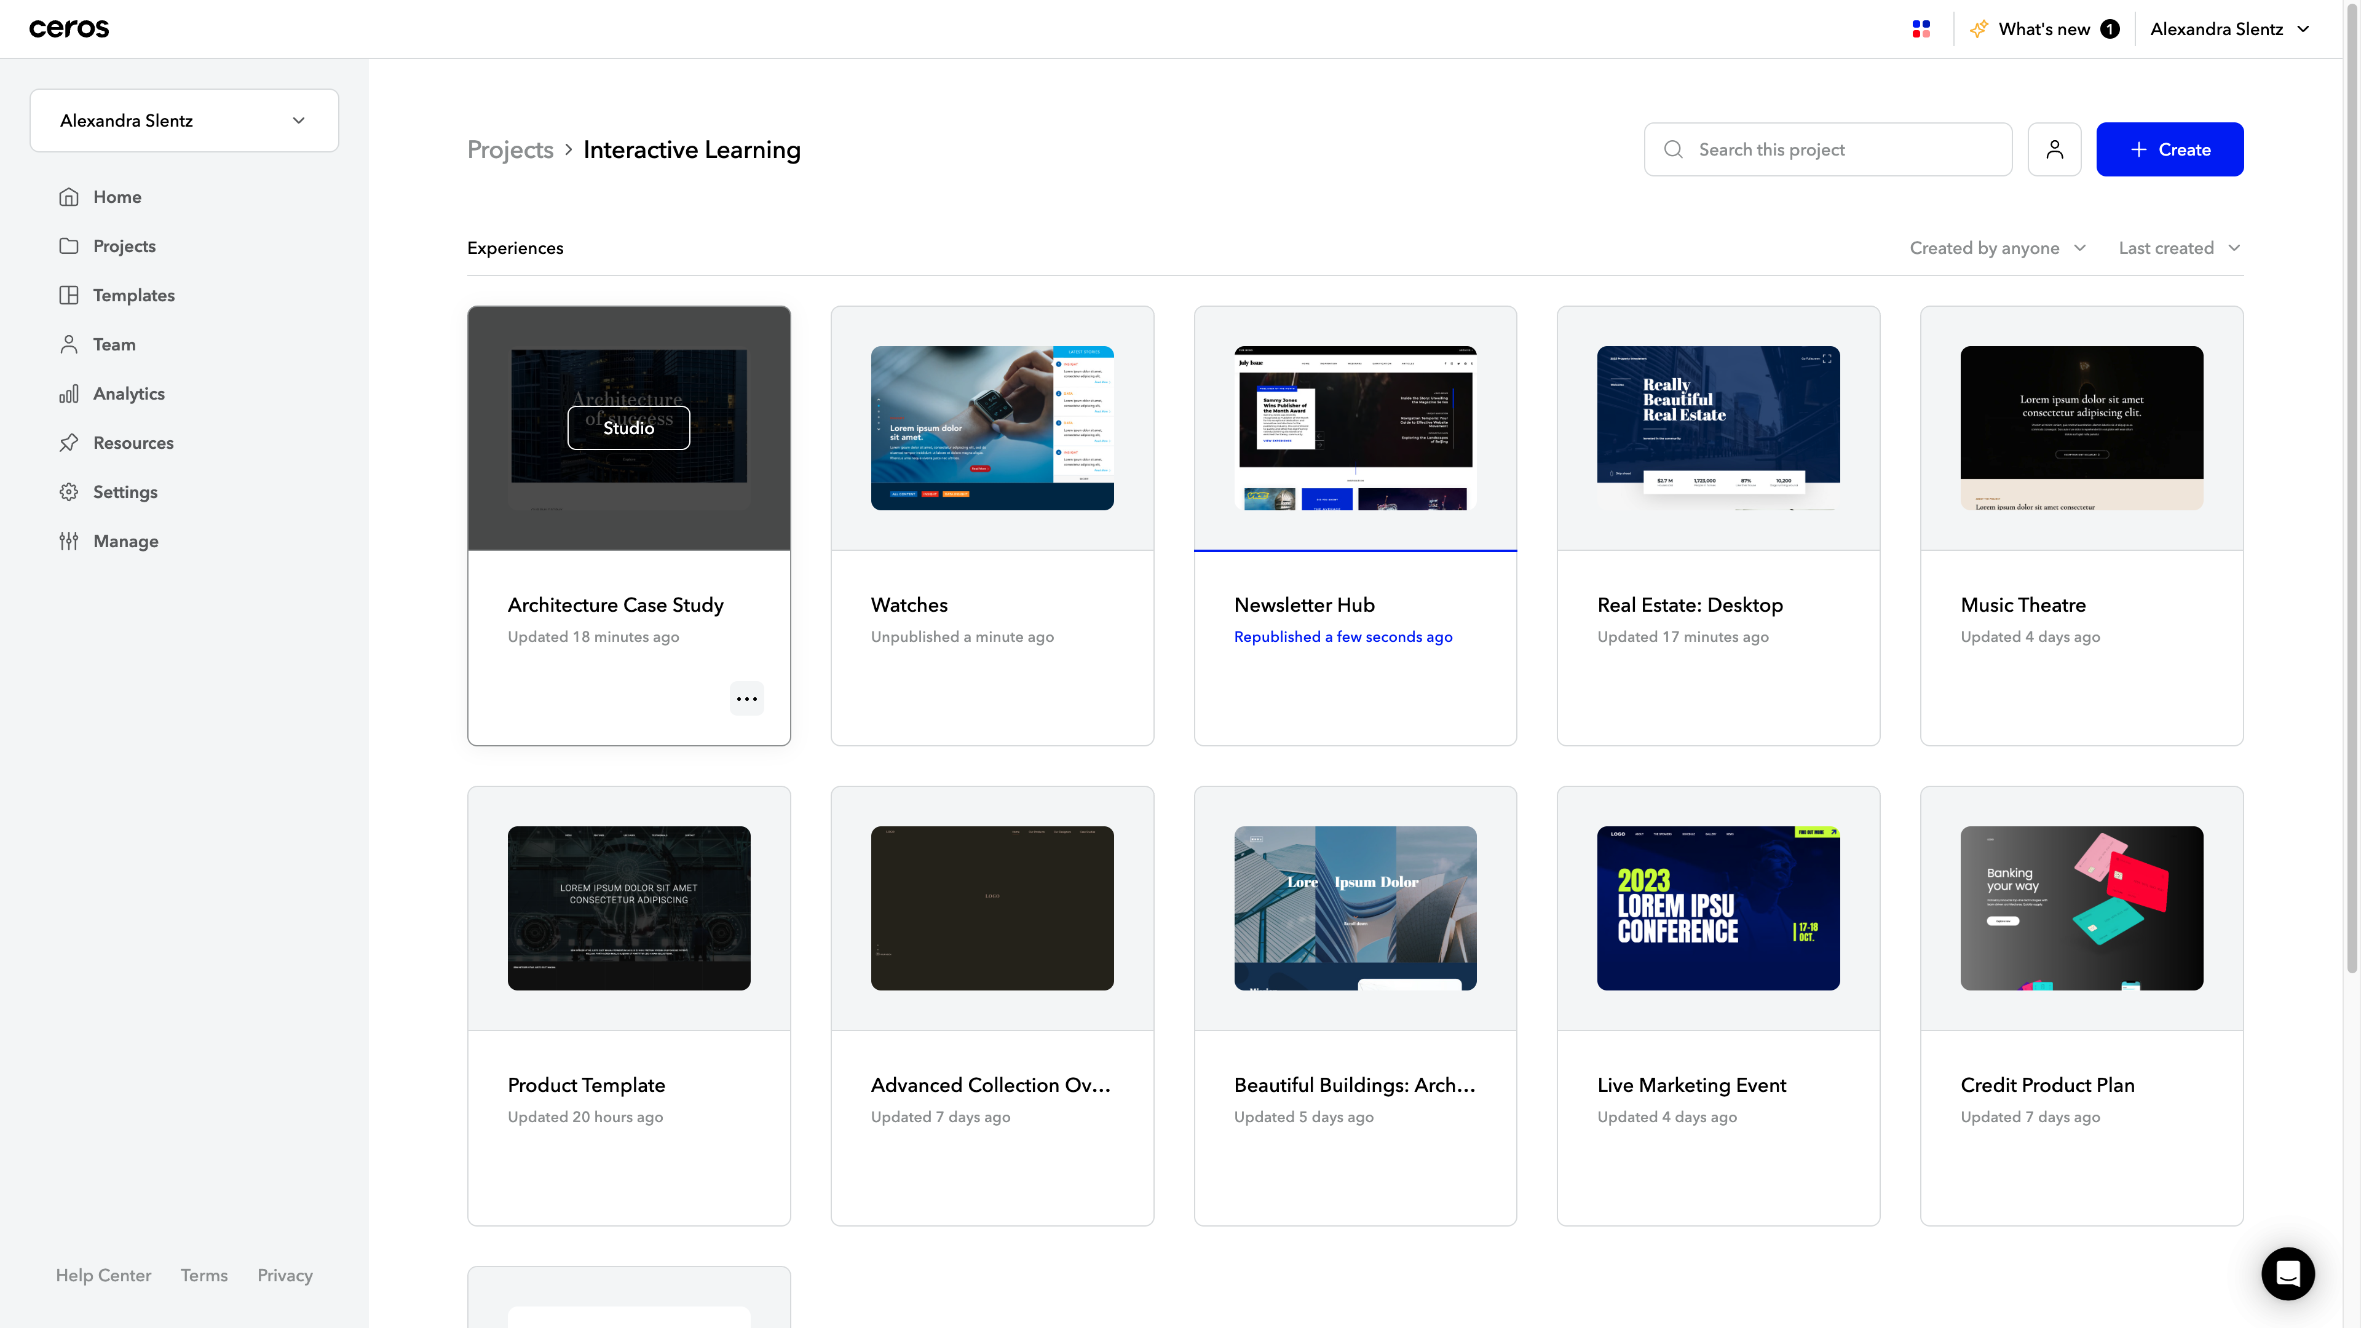
Task: Click the Credit Product Plan title
Action: click(x=2047, y=1085)
